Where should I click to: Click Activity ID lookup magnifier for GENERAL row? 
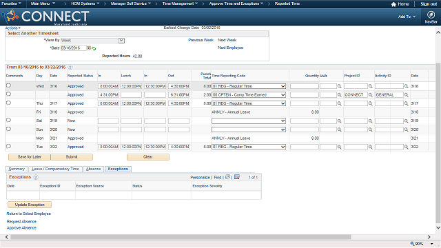click(x=406, y=95)
